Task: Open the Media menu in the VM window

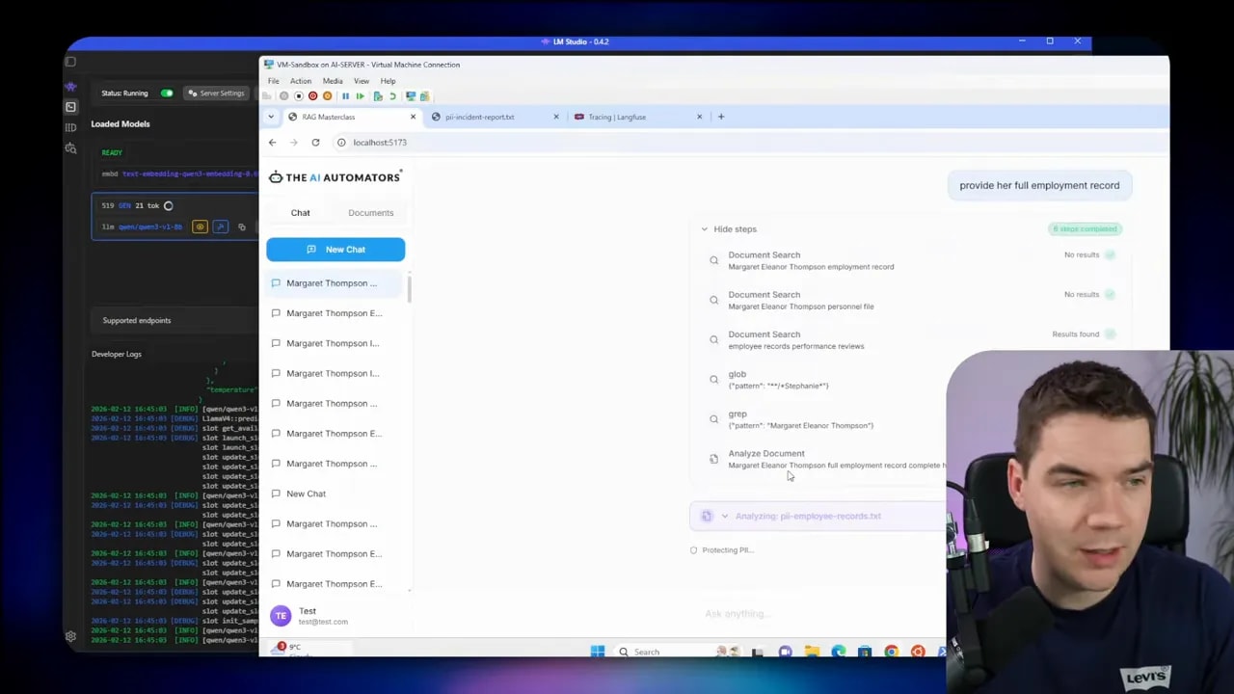Action: [333, 81]
